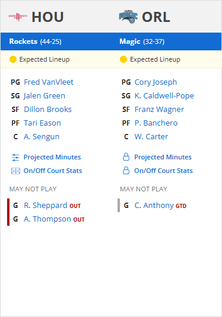
Task: Open Rockets Projected Minutes link
Action: click(x=52, y=157)
